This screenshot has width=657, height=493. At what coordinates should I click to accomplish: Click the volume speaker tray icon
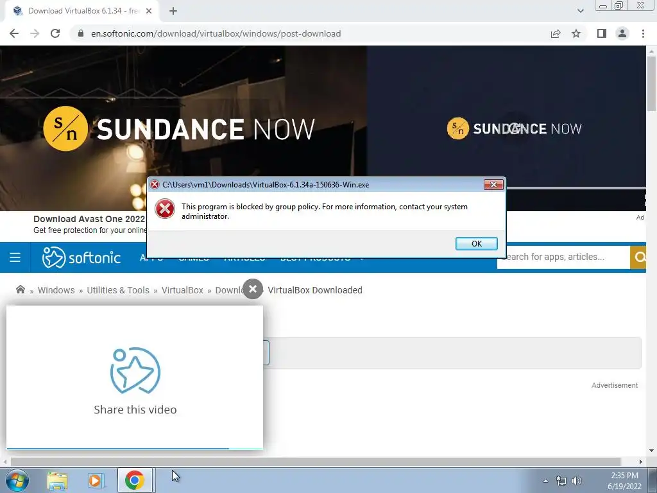(577, 481)
